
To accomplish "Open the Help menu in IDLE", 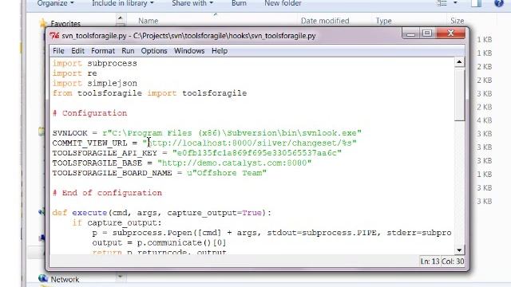I will [220, 51].
